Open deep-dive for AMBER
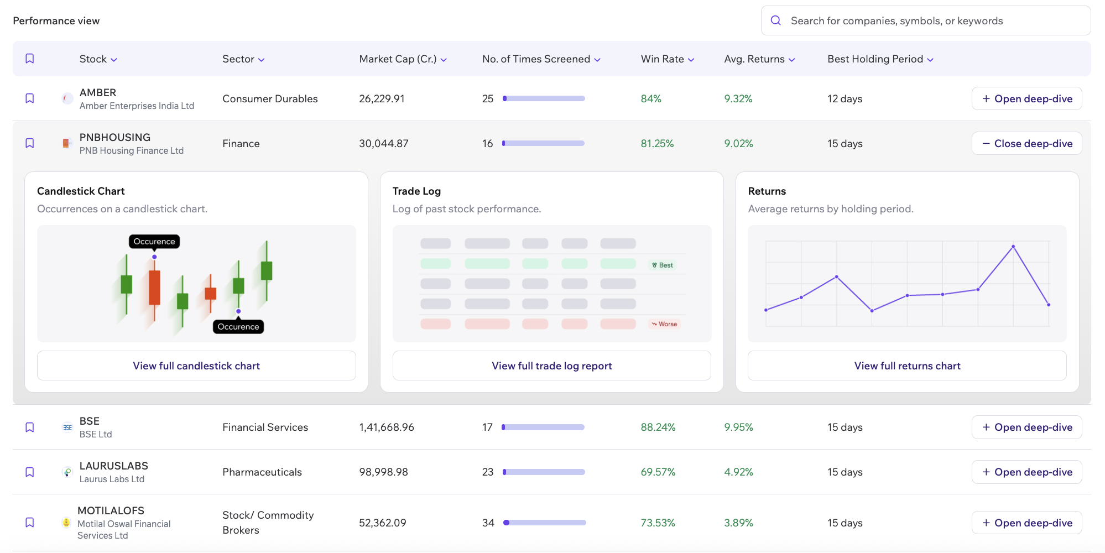 (x=1026, y=98)
